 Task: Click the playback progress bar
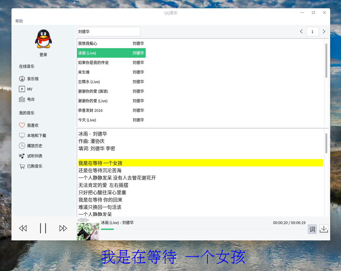click(x=203, y=229)
